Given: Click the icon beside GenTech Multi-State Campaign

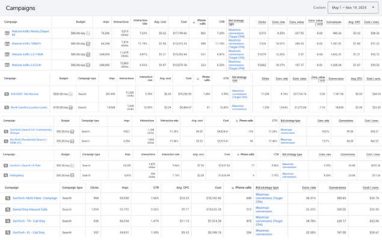Looking at the screenshot, I should click(x=7, y=197).
